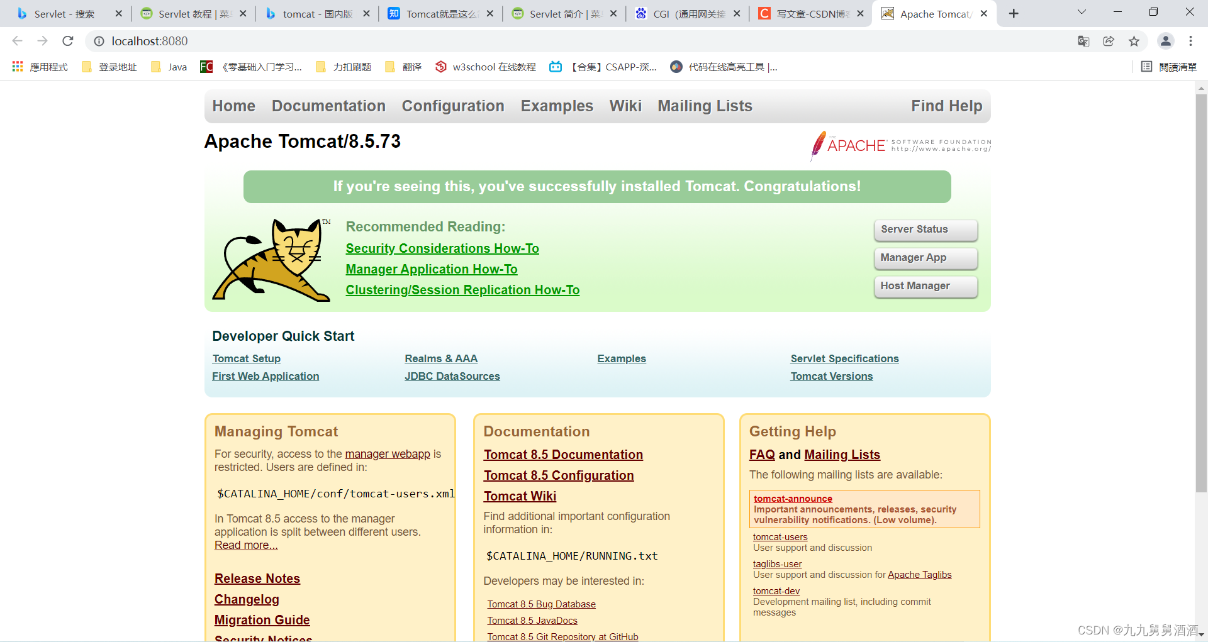This screenshot has height=642, width=1208.
Task: Open w3school 在线教程 bookmark
Action: (x=486, y=67)
